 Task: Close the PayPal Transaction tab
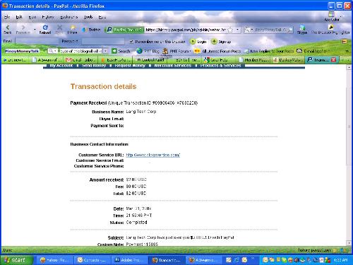(333, 60)
